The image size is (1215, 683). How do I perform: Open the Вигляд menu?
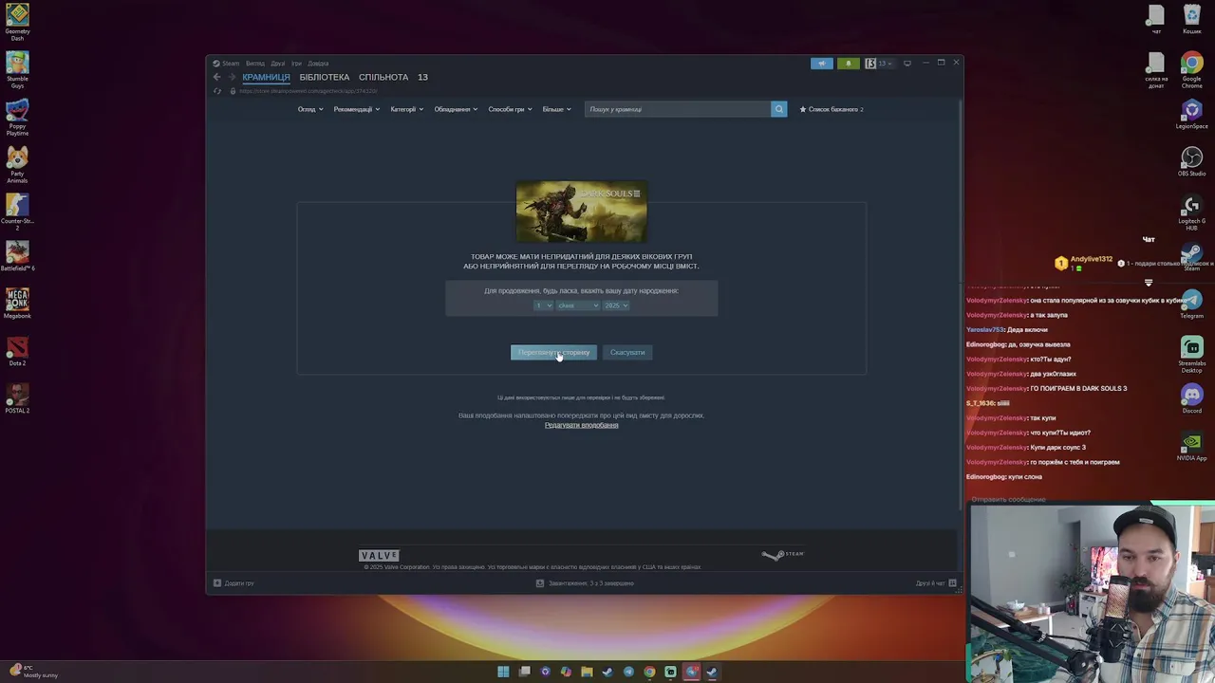pyautogui.click(x=255, y=64)
